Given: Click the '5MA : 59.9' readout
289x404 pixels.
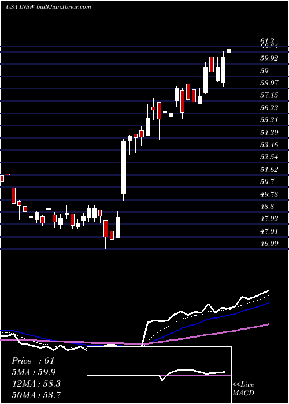Looking at the screenshot, I should pos(34,372).
